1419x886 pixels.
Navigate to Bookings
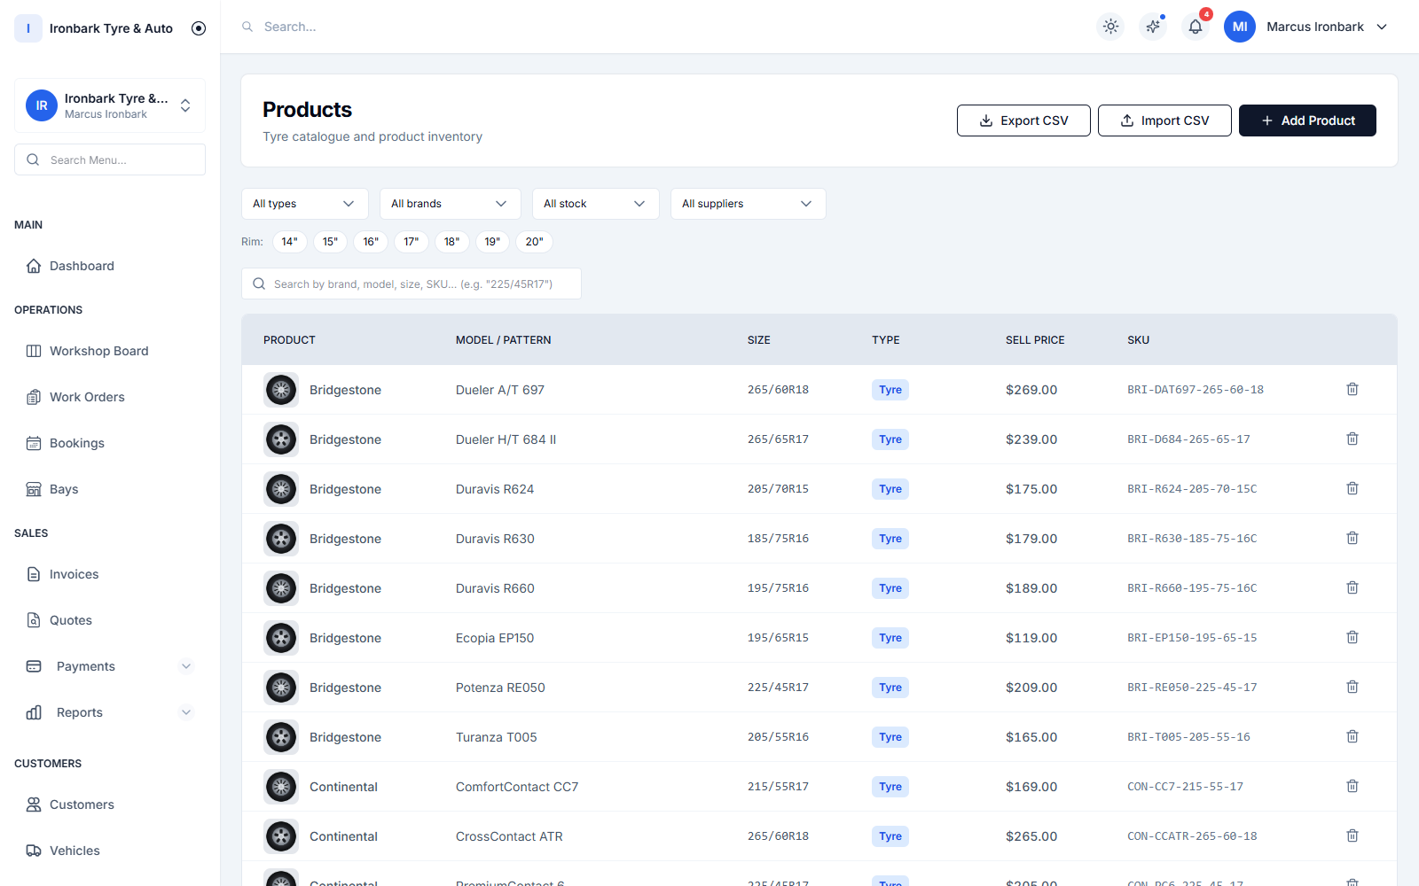(x=110, y=443)
